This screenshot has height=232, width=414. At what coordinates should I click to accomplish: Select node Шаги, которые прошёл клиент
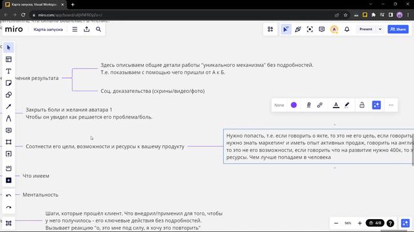point(134,220)
